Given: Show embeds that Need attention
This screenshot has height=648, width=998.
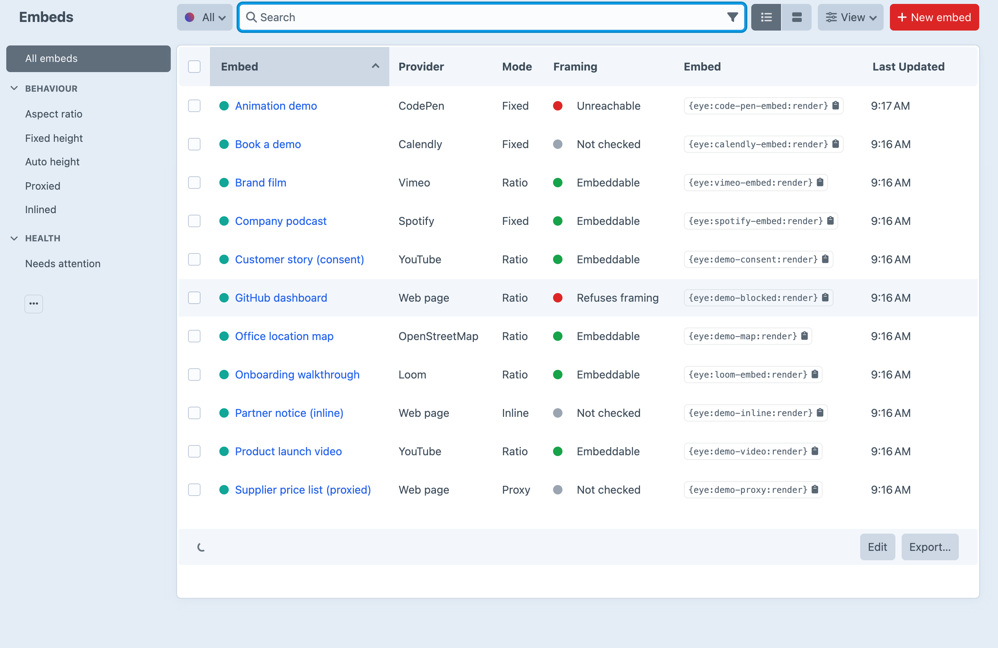Looking at the screenshot, I should point(63,263).
